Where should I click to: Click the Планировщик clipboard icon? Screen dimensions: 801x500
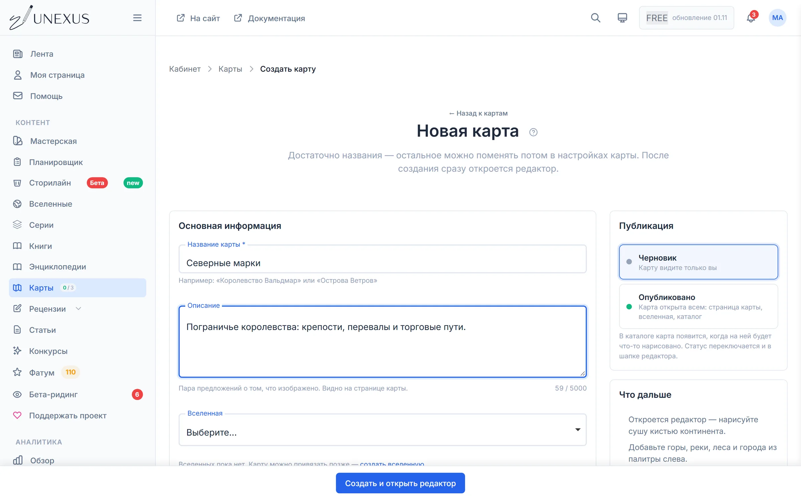(17, 162)
